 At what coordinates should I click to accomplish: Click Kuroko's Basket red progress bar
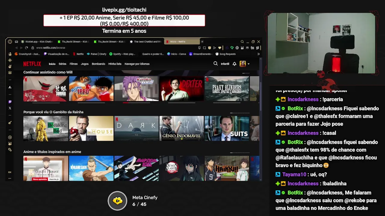[x=125, y=103]
